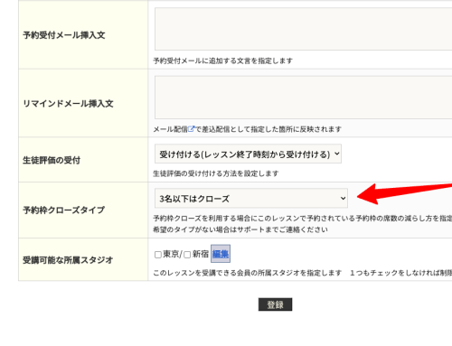Viewport: 452px width, 346px height.
Task: Open the 生徒評価の受付 dropdown
Action: tap(248, 154)
